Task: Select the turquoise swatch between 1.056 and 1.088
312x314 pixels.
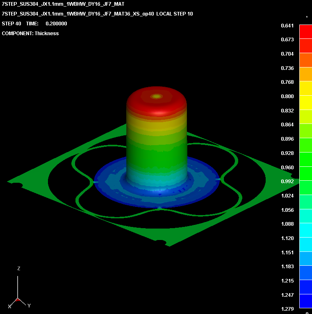Action: point(305,216)
